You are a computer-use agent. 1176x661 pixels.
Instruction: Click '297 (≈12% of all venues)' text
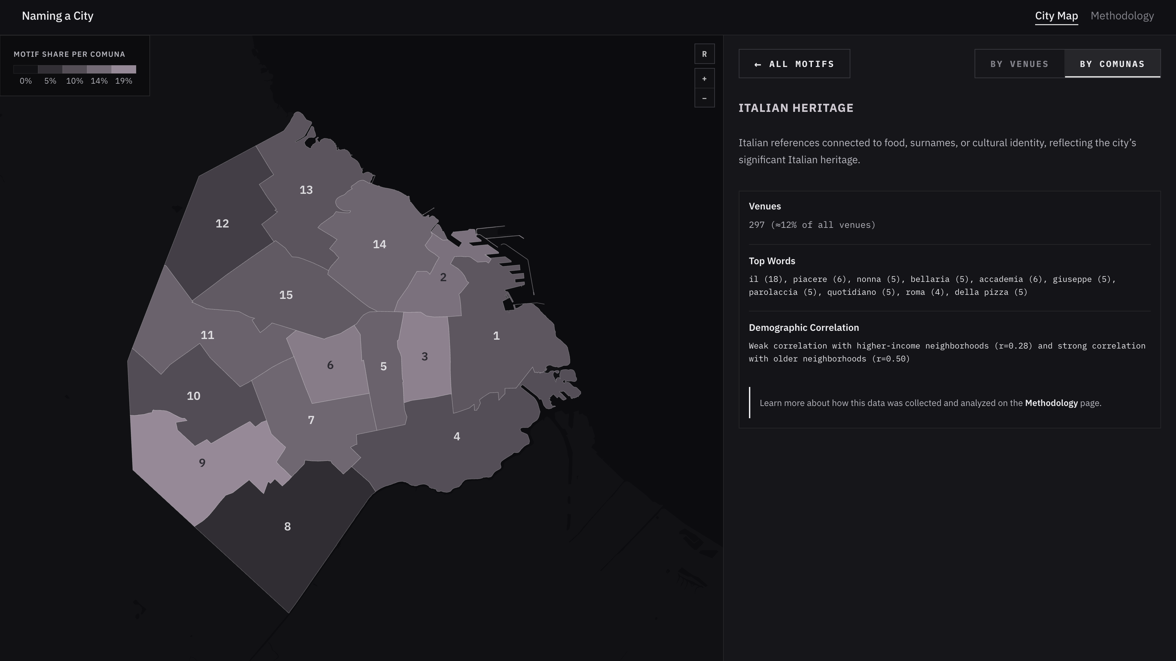click(x=812, y=225)
